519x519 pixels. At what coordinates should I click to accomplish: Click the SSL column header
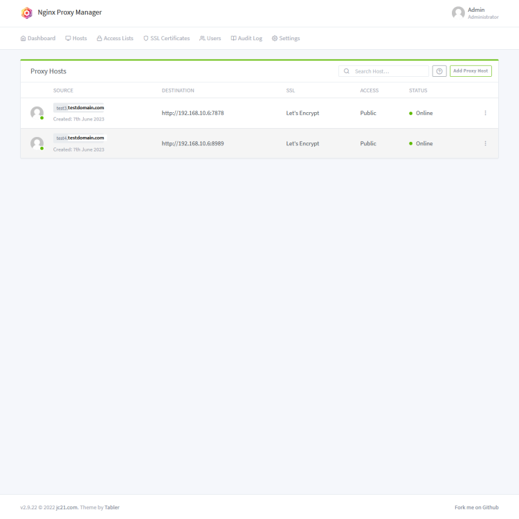290,91
